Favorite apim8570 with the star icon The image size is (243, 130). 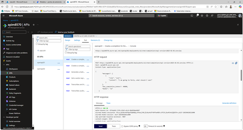34,25
